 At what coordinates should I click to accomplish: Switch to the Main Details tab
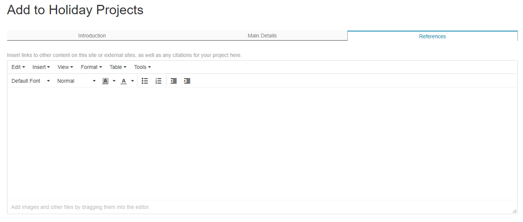[262, 36]
